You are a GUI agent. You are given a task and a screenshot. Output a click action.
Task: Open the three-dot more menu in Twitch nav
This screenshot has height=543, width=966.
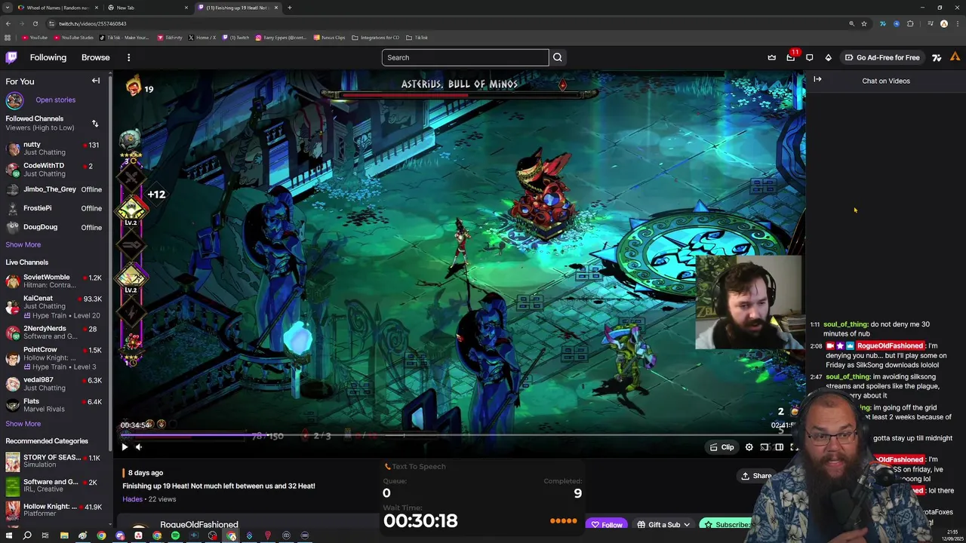coord(128,57)
